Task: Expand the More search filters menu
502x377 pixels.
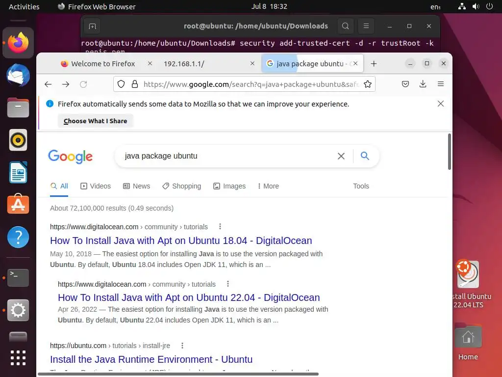Action: pos(268,186)
